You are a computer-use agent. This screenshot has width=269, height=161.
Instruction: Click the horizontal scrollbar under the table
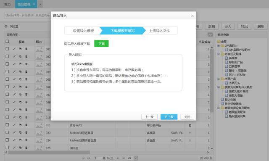[49, 152]
